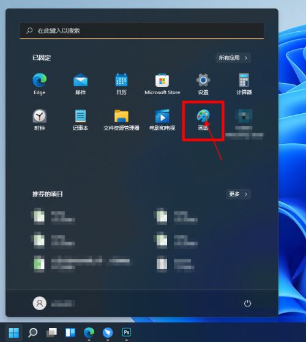Open the blurred pinned app next to Paint

tap(244, 124)
